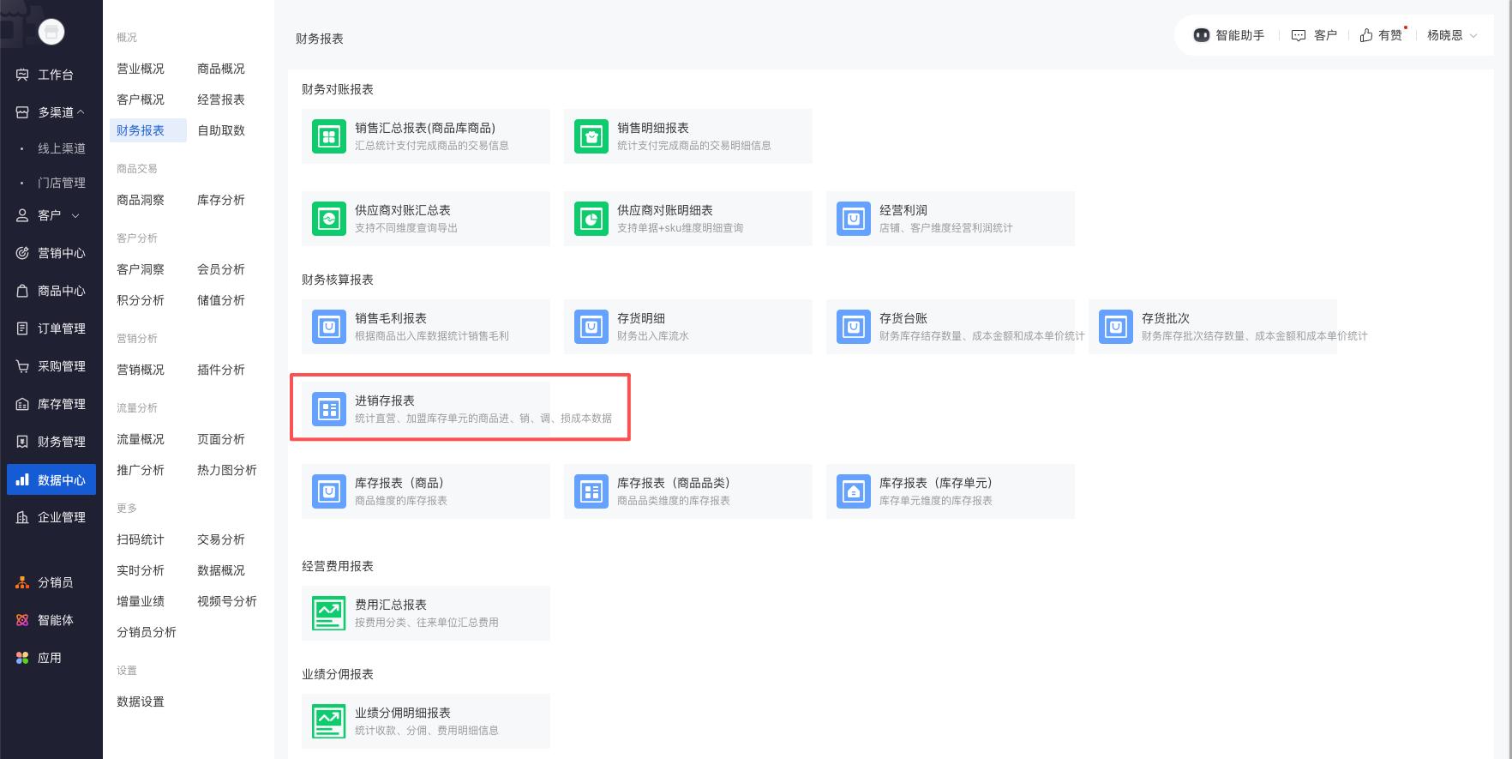Click the 销售汇总报表 green grid icon

329,136
